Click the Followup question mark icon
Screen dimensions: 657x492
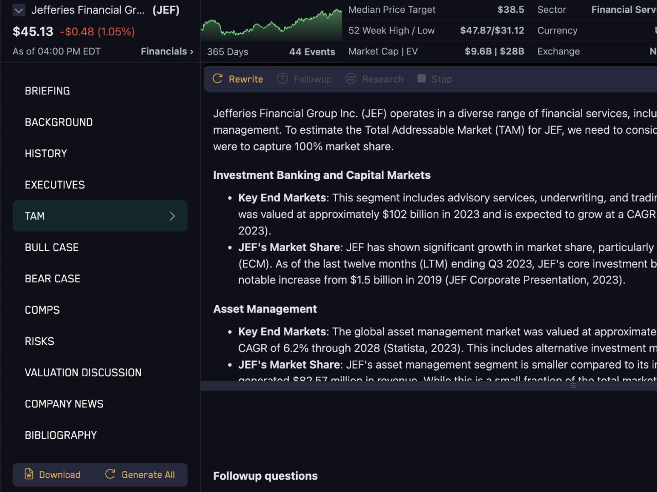pyautogui.click(x=282, y=78)
